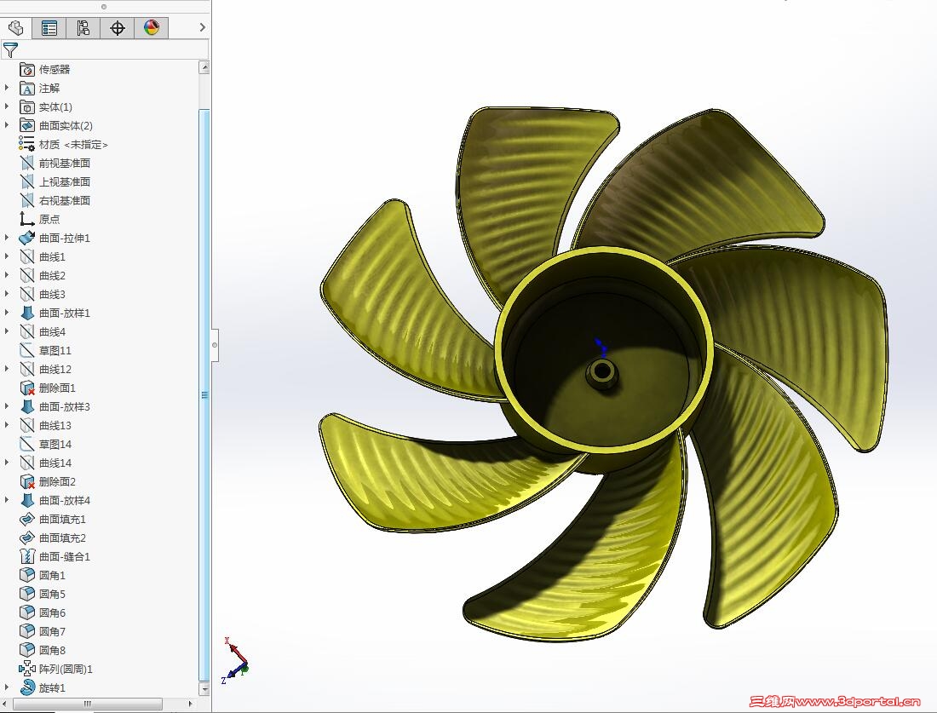
Task: Select the 传感器 sensors folder icon
Action: coord(27,69)
